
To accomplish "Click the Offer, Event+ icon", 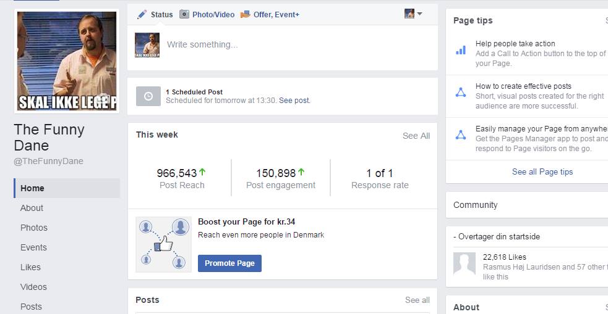I will tap(246, 14).
